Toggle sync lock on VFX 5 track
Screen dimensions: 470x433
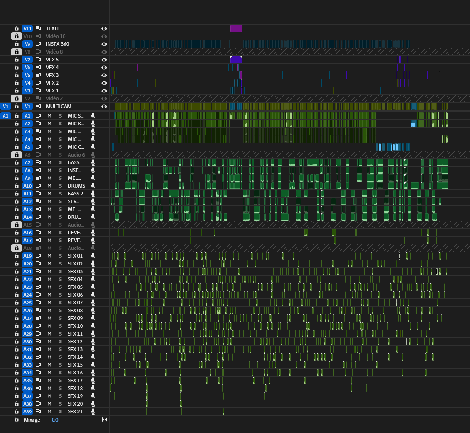click(x=38, y=60)
